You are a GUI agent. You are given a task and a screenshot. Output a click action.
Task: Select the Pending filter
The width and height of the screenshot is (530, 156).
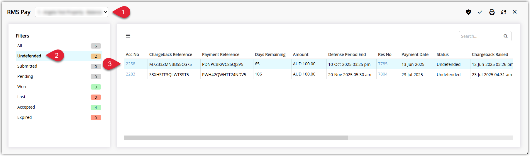click(59, 76)
